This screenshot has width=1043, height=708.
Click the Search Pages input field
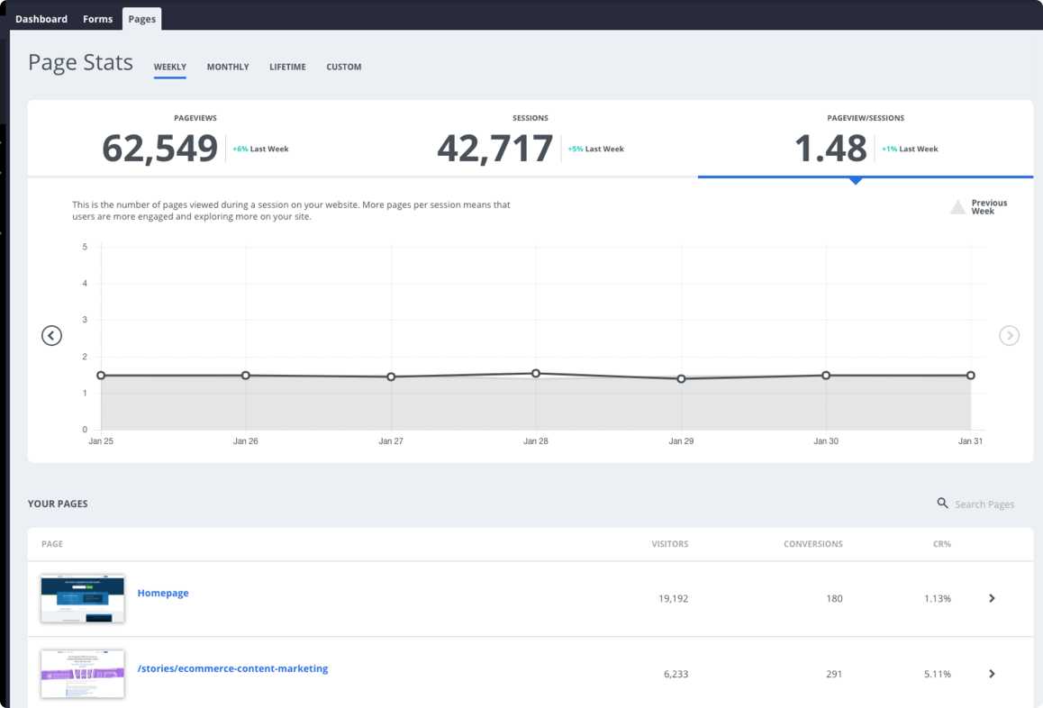point(984,504)
